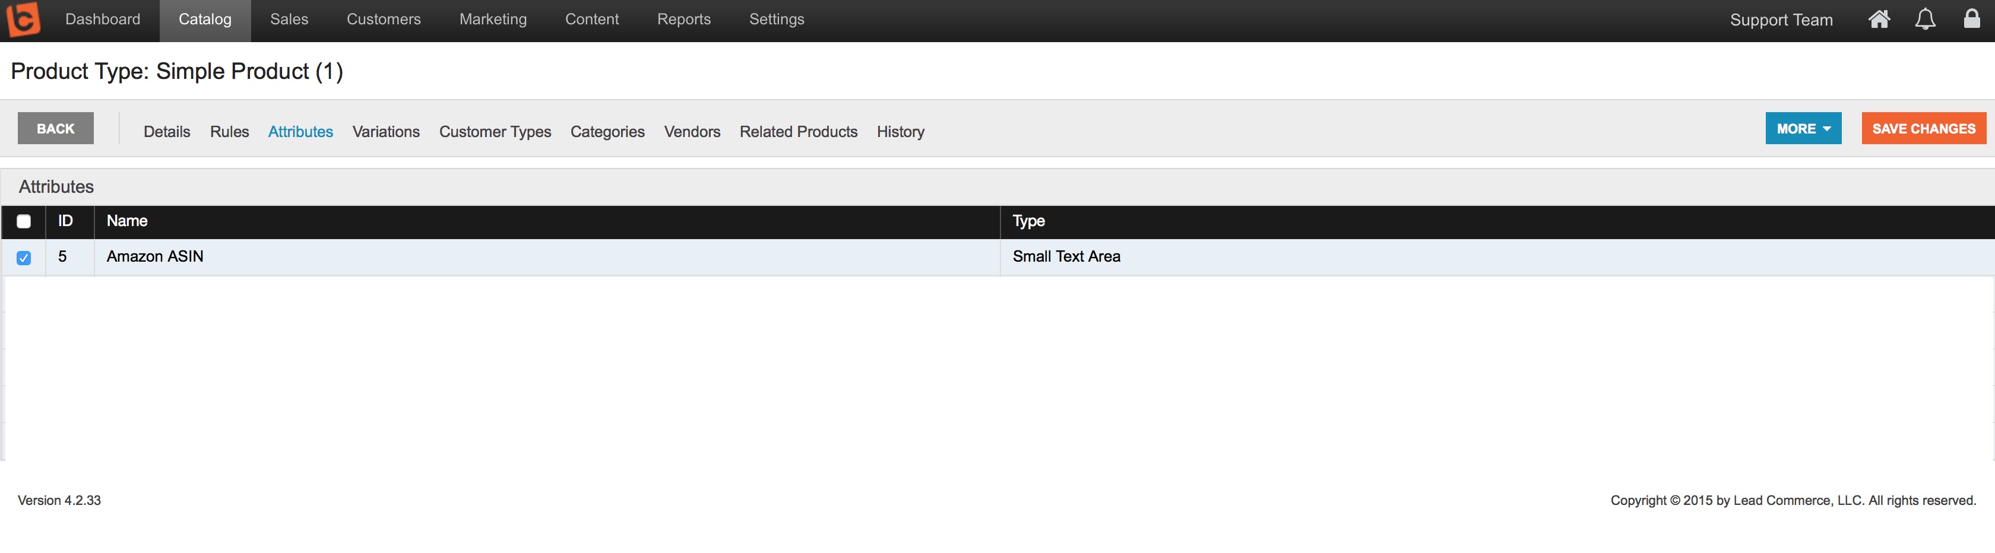Image resolution: width=1995 pixels, height=553 pixels.
Task: Click the Attributes section title
Action: [x=56, y=187]
